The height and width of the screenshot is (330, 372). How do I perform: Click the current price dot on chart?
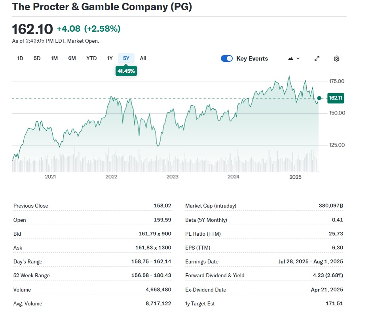[319, 98]
